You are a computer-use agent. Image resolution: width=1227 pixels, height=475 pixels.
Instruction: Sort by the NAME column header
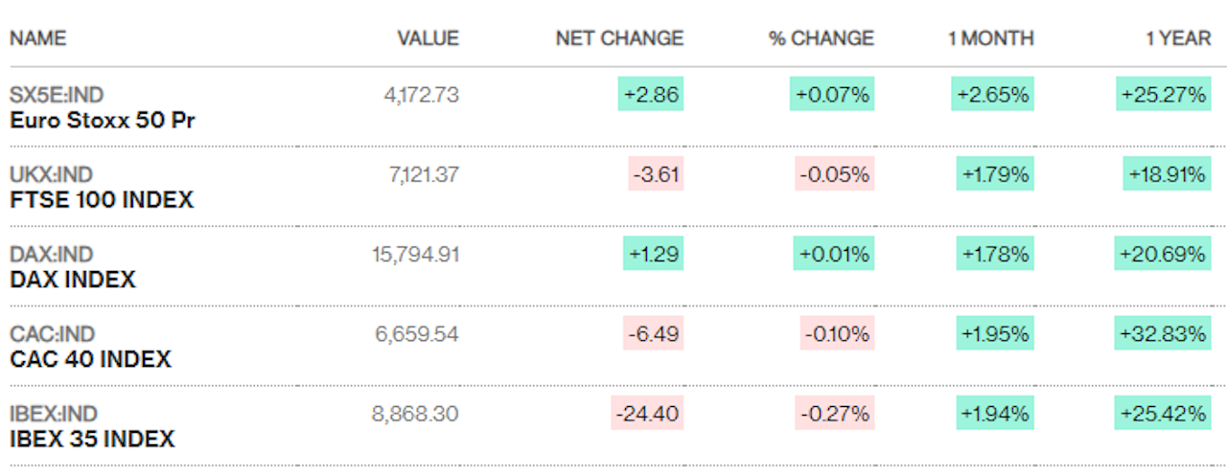38,38
